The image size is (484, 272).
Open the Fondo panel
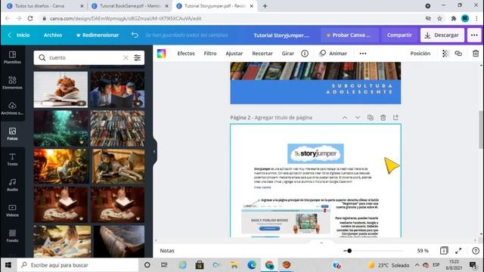[12, 236]
